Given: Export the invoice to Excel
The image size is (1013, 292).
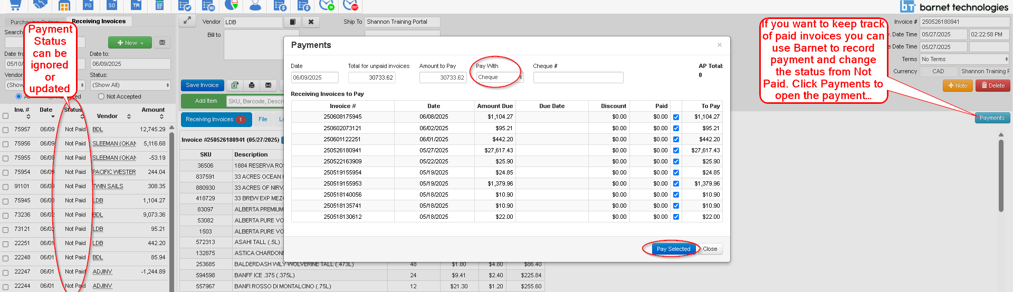Looking at the screenshot, I should click(x=235, y=85).
